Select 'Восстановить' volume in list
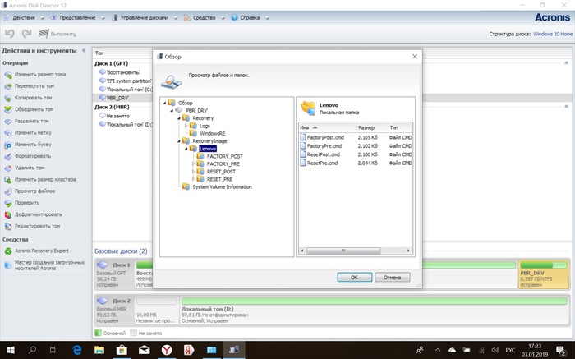The image size is (575, 359). click(x=122, y=72)
